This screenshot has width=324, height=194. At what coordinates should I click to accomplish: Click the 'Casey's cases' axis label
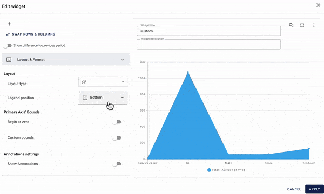coord(147,163)
